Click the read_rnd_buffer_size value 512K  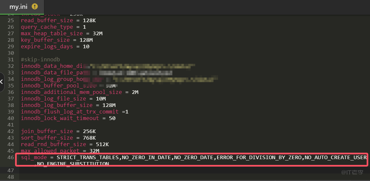pos(102,144)
